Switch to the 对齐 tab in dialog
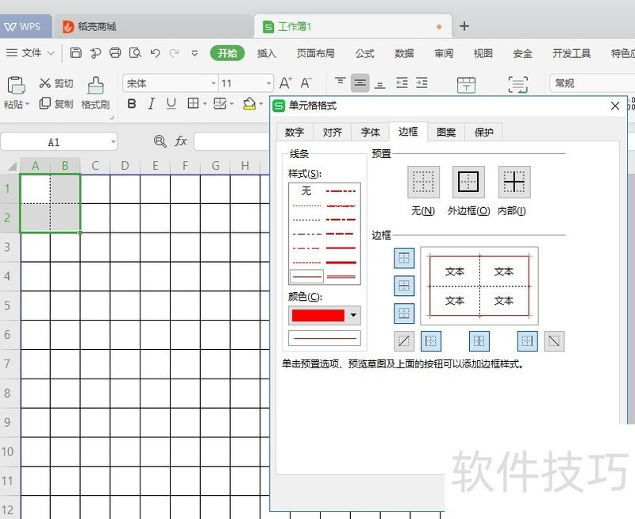 [333, 133]
